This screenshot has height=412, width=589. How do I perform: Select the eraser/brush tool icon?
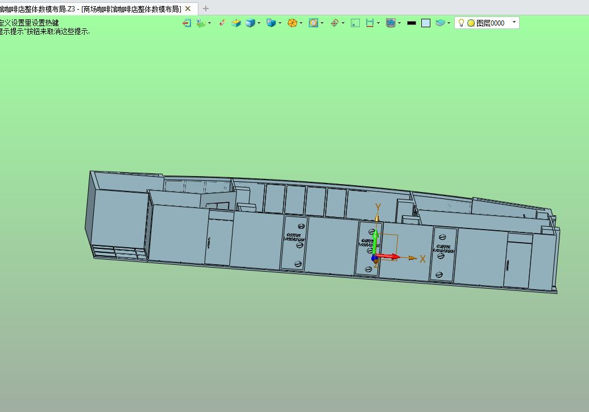[222, 23]
